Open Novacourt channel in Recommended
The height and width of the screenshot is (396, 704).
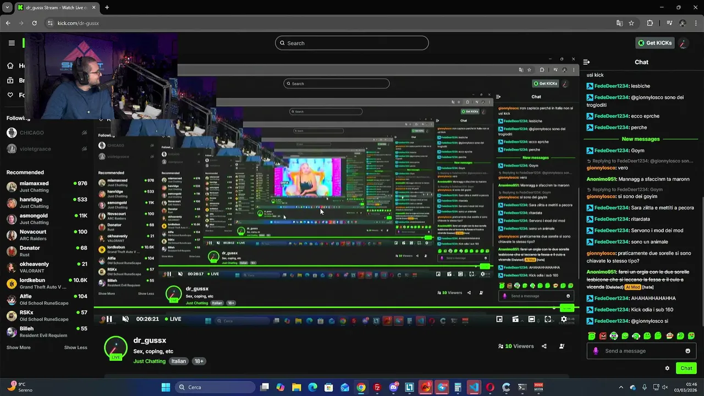(47, 235)
